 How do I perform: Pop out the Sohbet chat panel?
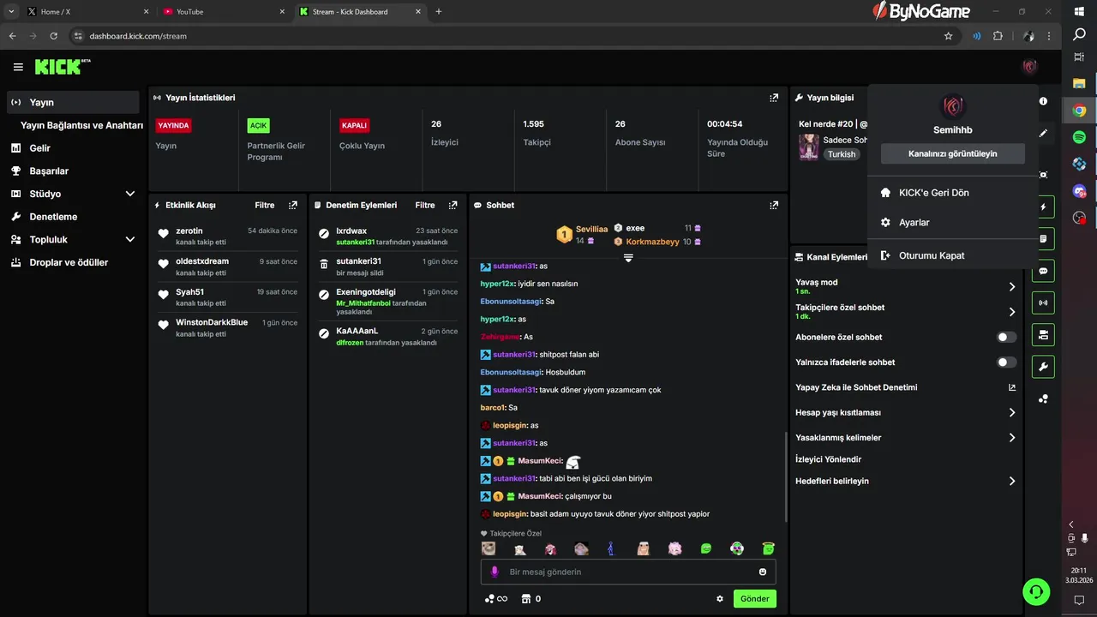click(774, 206)
